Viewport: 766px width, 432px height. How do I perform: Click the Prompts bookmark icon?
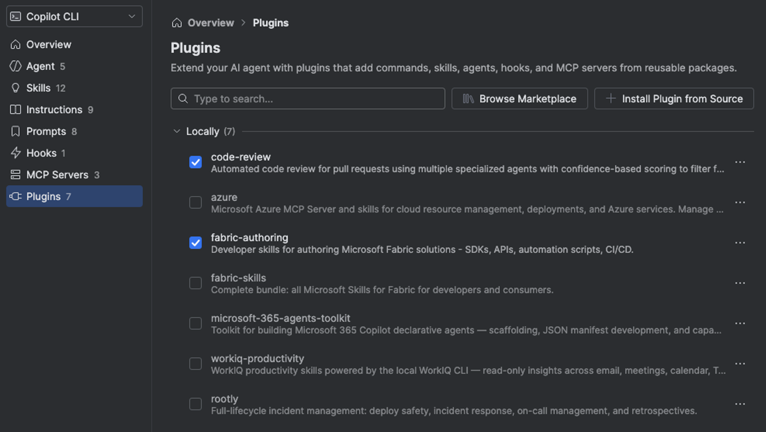(x=16, y=131)
